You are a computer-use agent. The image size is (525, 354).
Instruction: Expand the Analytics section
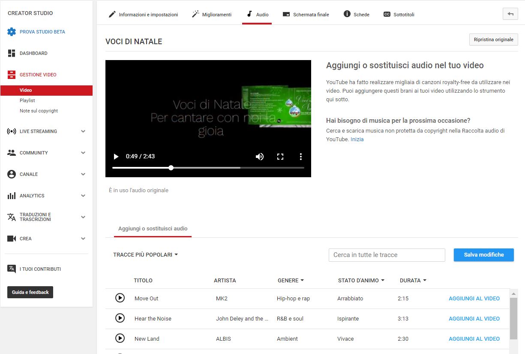[83, 196]
